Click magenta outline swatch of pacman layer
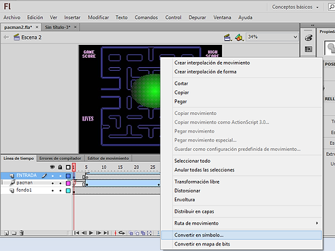The width and height of the screenshot is (335, 251). pos(68,183)
